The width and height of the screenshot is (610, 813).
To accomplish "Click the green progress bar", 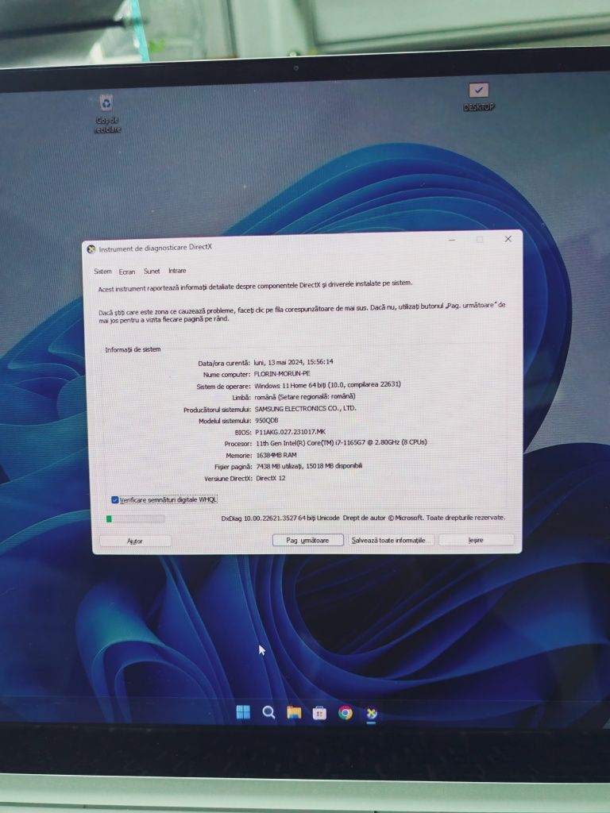I will [135, 518].
